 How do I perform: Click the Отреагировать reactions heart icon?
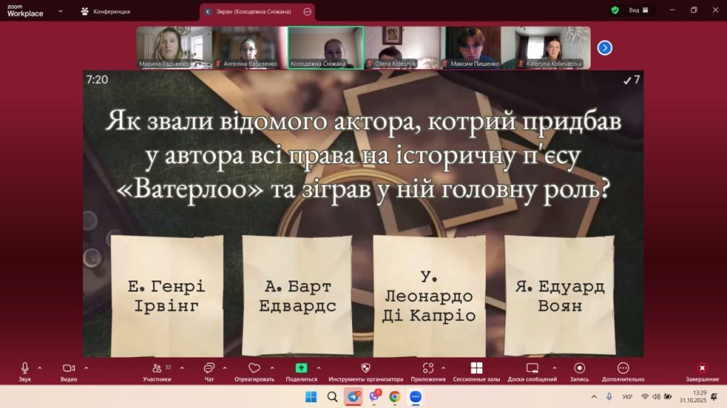pos(254,368)
